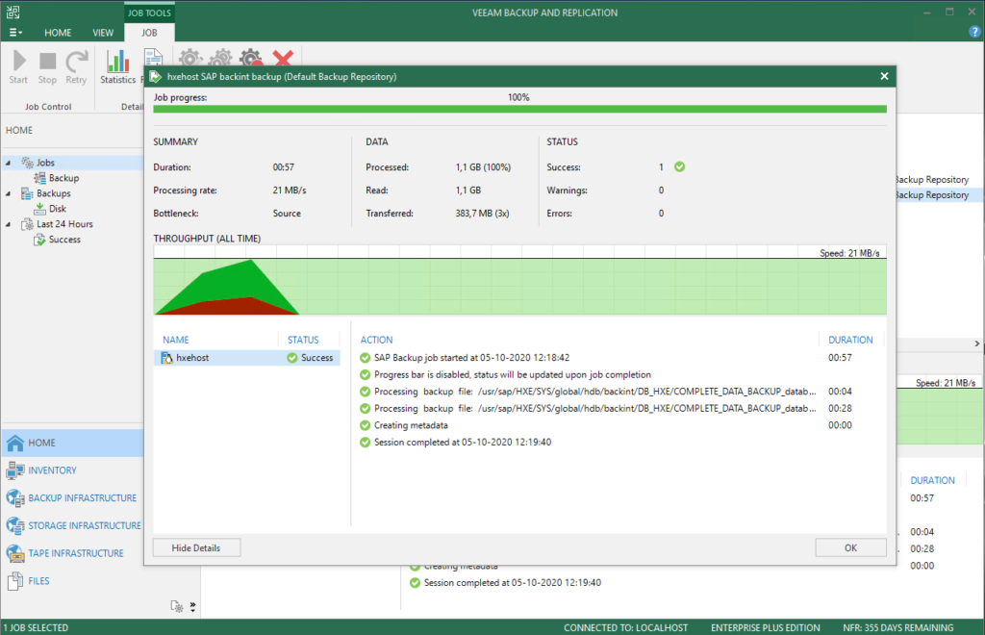Click the green check beside hxehost Success status

(292, 358)
